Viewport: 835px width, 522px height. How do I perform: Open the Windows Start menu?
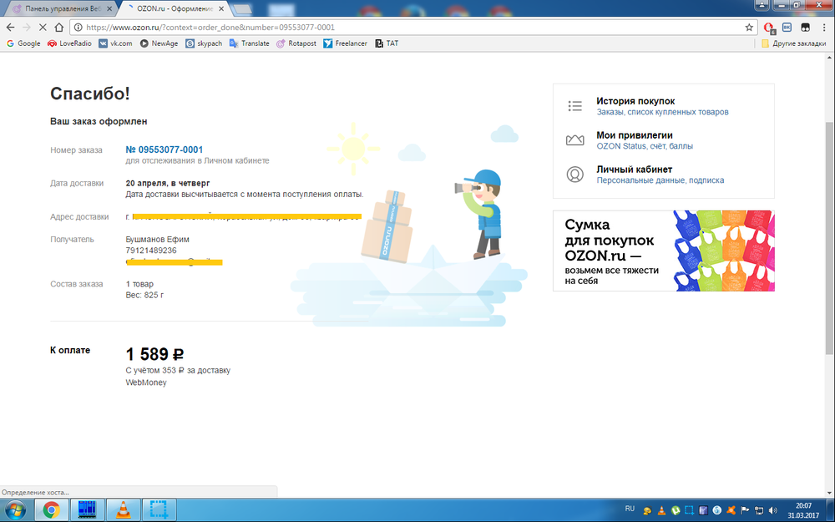pyautogui.click(x=15, y=510)
